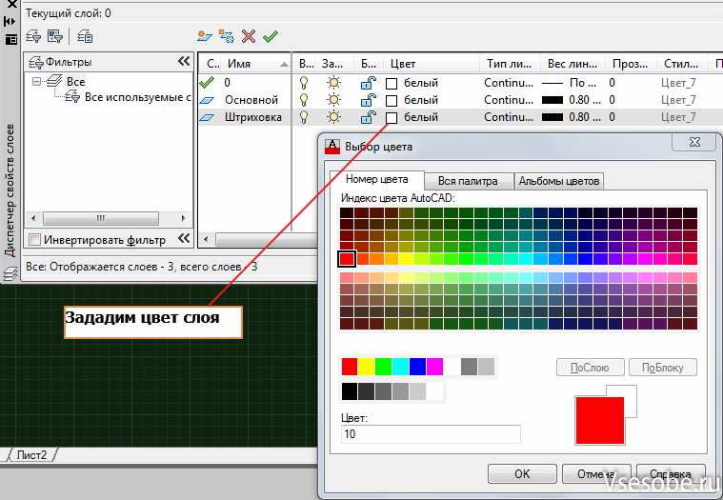Click Тип линий column header
723x500 pixels.
[x=510, y=64]
